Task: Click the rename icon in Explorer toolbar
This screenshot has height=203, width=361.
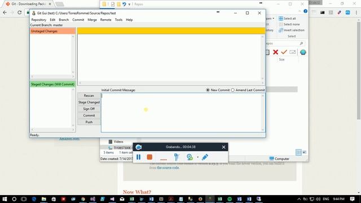Action: [292, 52]
